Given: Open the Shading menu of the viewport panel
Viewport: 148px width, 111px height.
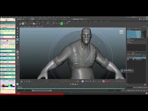Looking at the screenshot, I should 25,27.
